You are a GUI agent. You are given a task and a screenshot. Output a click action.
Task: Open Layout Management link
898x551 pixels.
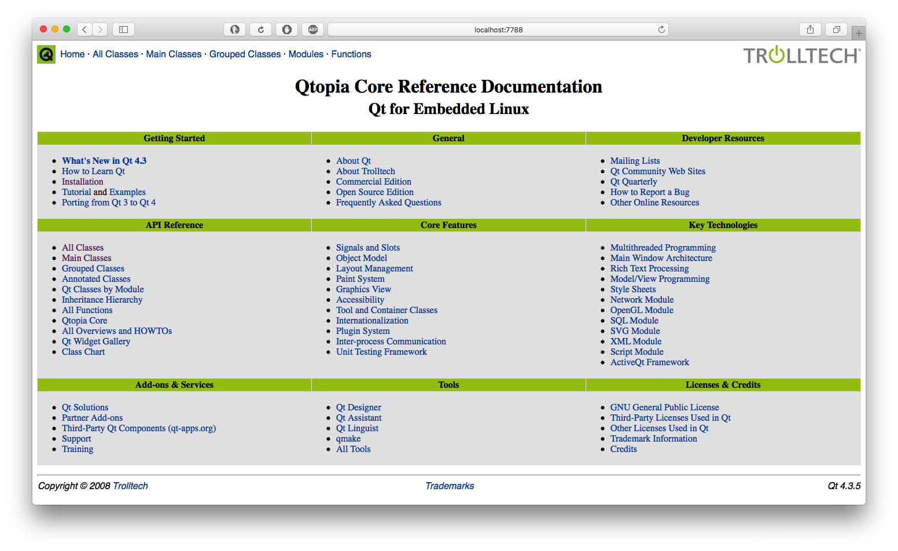tap(374, 269)
